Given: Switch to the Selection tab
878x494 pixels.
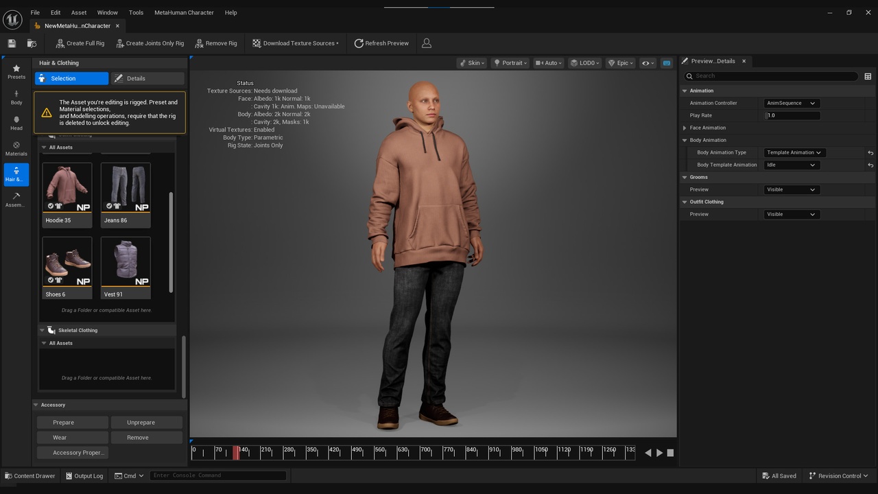Looking at the screenshot, I should click(72, 78).
